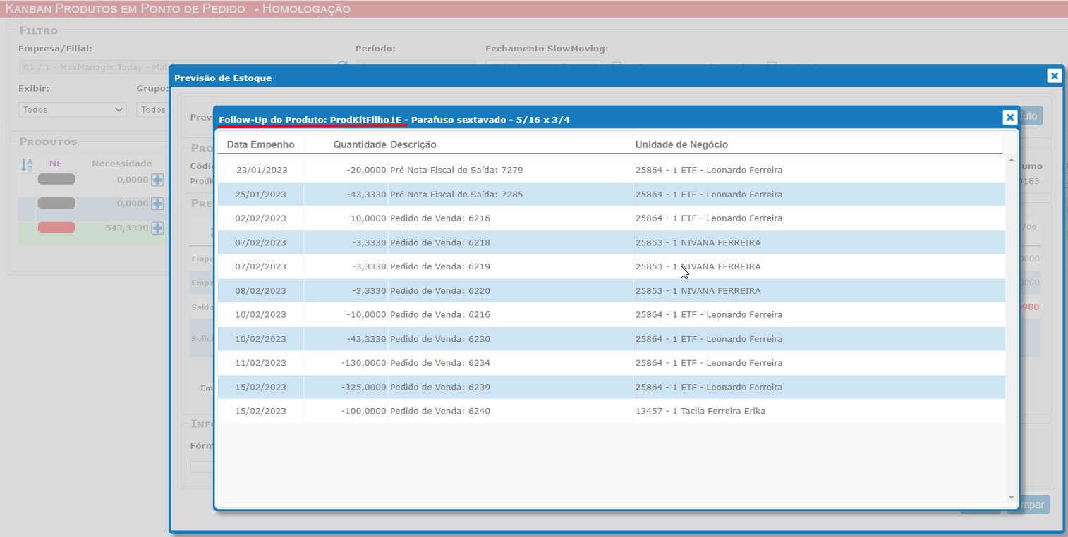Screen dimensions: 1068x537
Task: Select date cell 08/02/2023
Action: (x=261, y=290)
